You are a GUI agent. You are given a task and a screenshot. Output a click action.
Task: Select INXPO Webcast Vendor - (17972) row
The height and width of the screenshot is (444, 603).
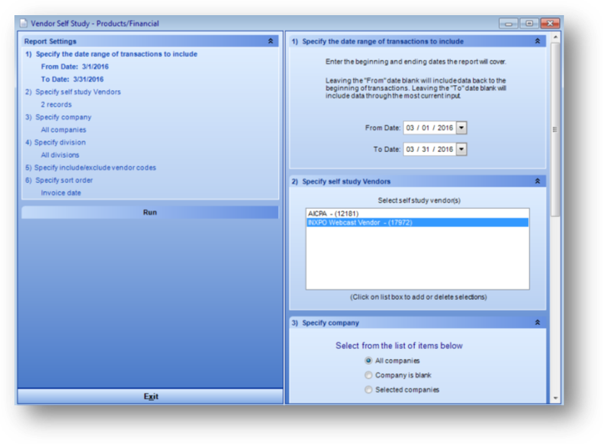[417, 223]
